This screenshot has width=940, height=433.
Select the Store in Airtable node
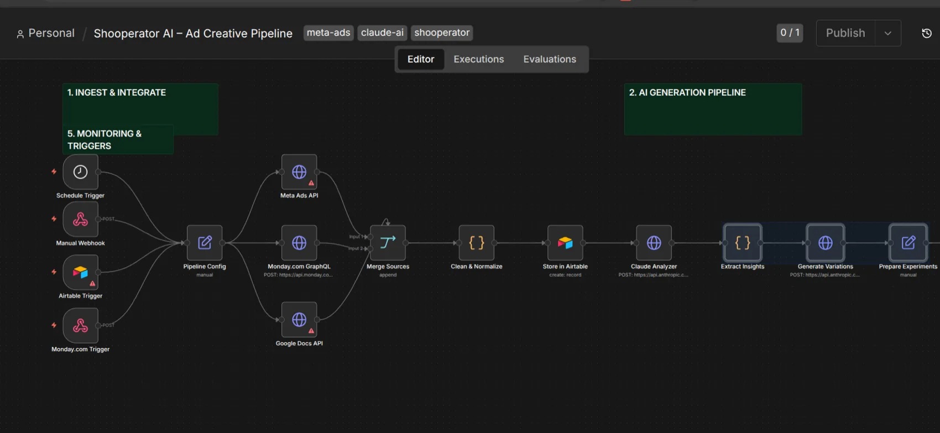pyautogui.click(x=565, y=243)
